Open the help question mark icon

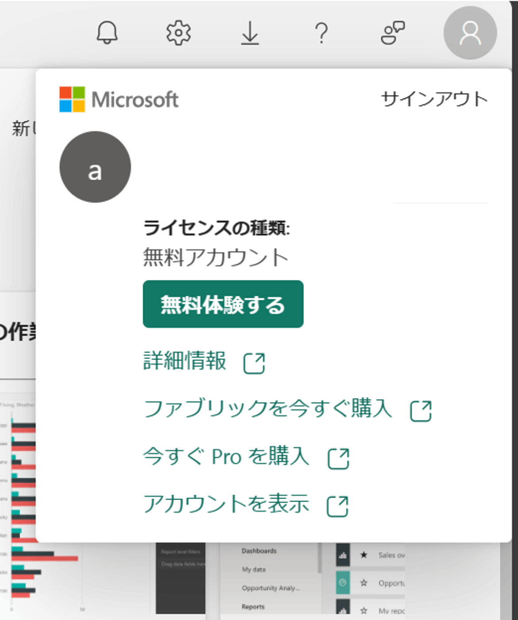point(321,33)
